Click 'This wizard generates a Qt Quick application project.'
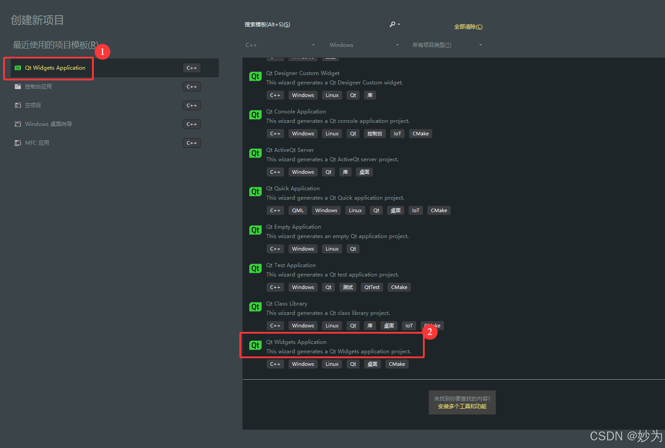 335,198
